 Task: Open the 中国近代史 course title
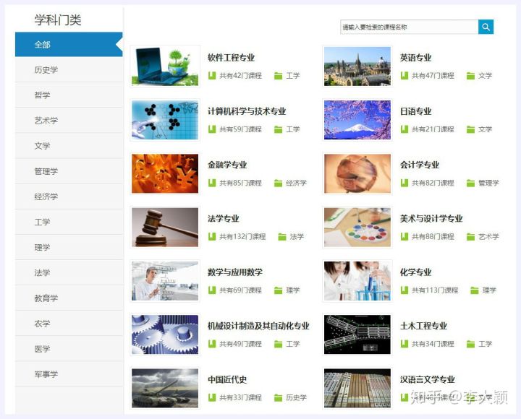coord(227,379)
